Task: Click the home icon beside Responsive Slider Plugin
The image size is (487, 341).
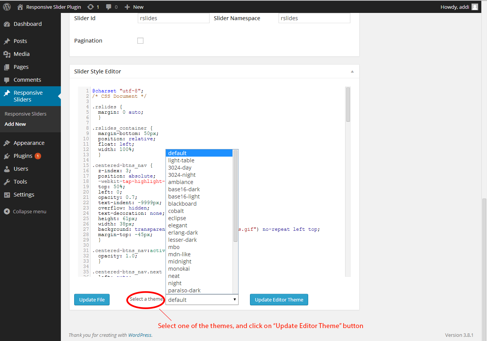Action: coord(20,7)
